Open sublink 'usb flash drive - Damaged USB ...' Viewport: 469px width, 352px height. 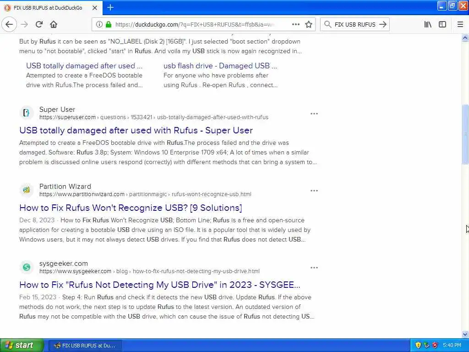coord(220,66)
